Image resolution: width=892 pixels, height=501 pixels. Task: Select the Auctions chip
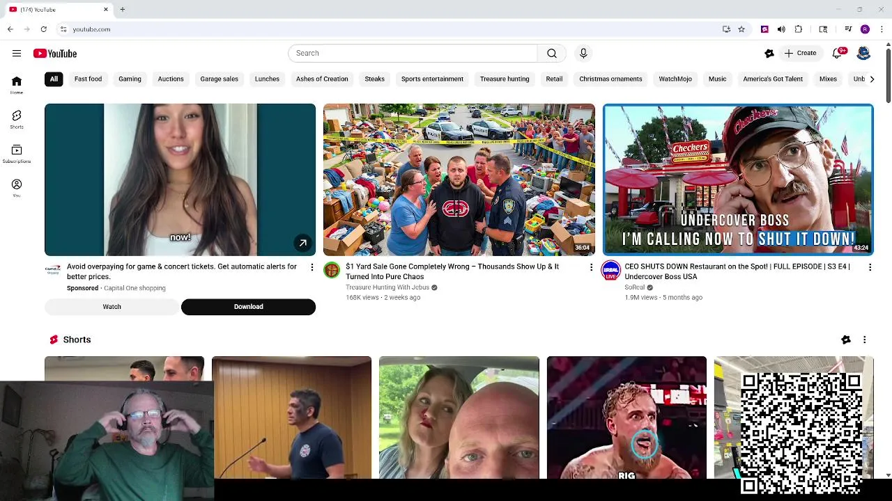click(x=171, y=79)
